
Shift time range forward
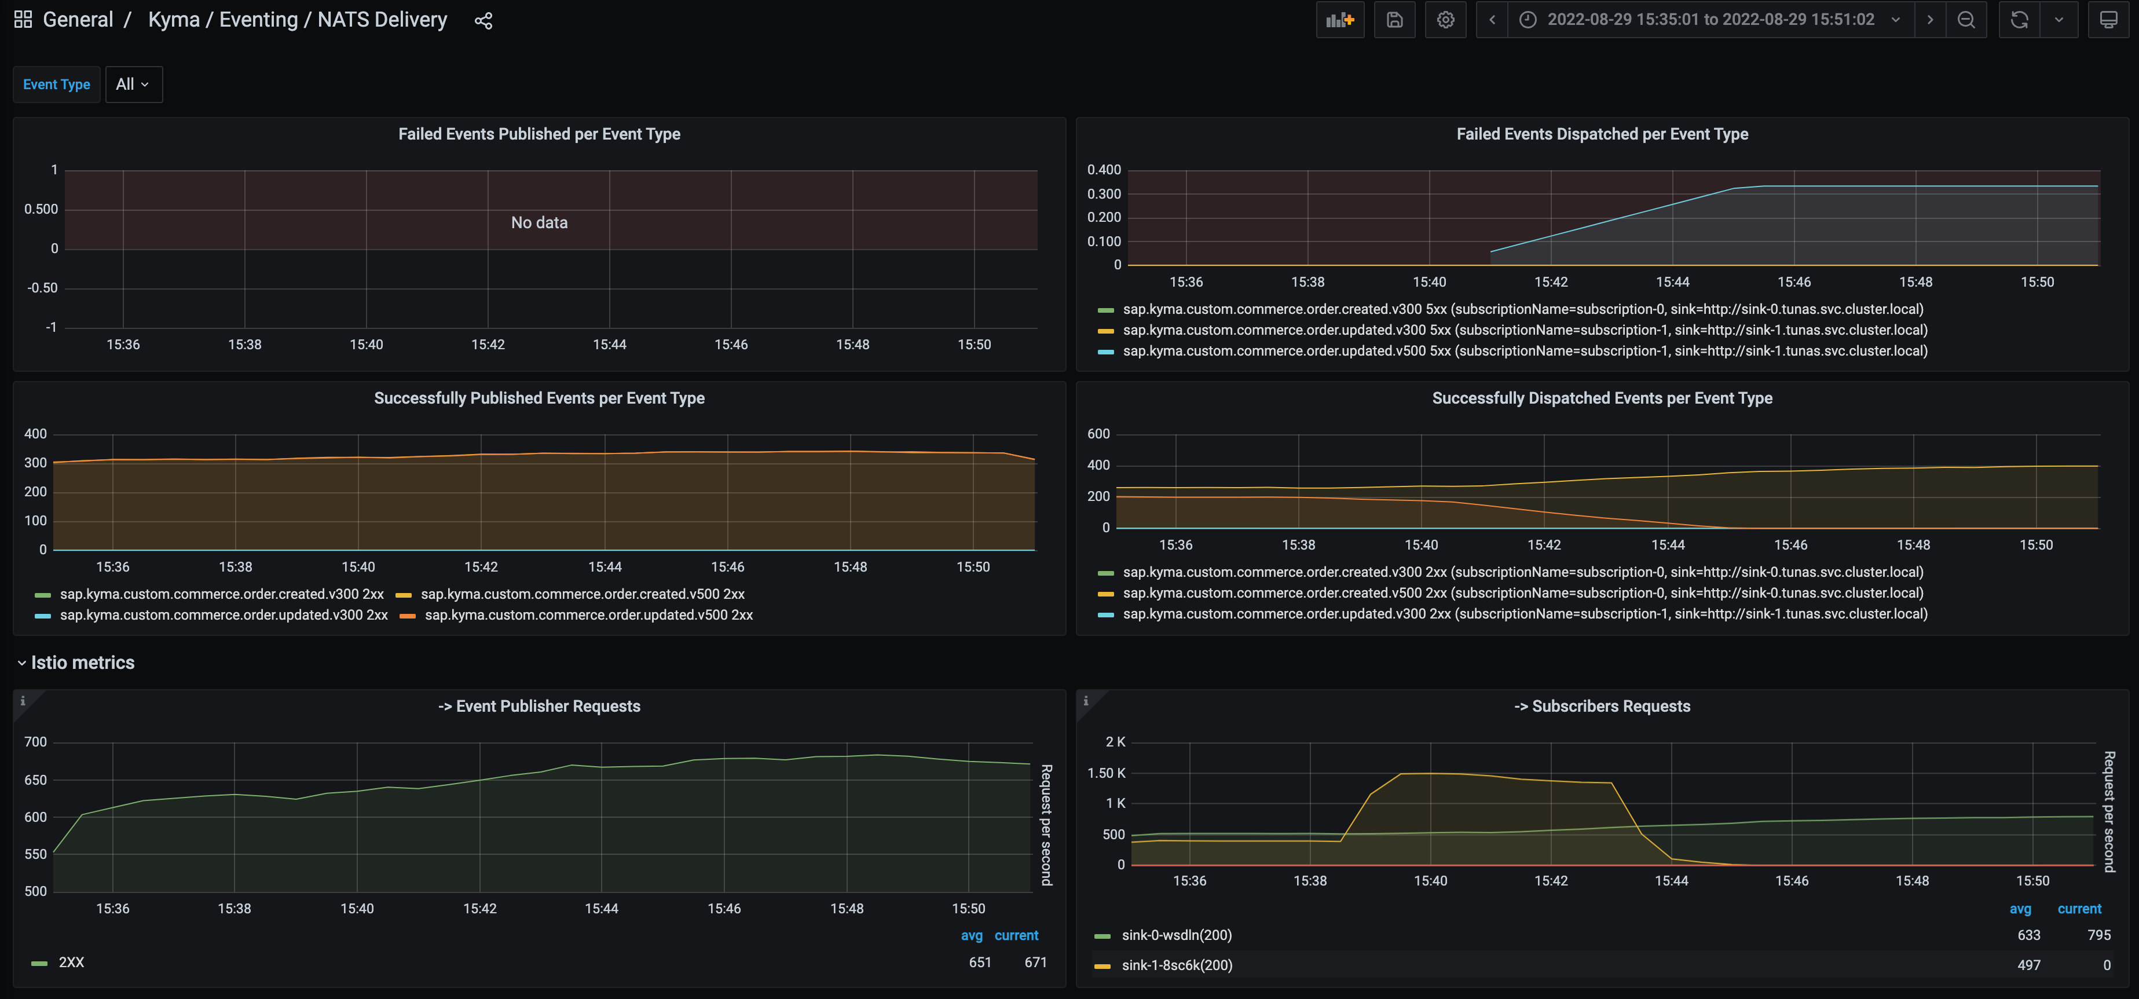coord(1930,20)
